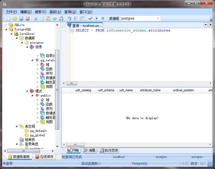Click the Open folder toolbar icon
The image size is (215, 169).
pyautogui.click(x=15, y=18)
